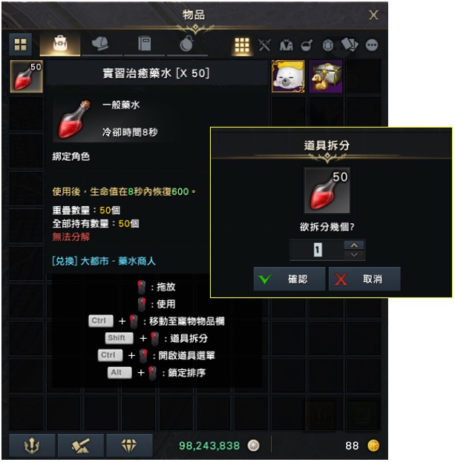Filter by armor outfit icon
Image resolution: width=455 pixels, height=462 pixels.
coord(286,45)
